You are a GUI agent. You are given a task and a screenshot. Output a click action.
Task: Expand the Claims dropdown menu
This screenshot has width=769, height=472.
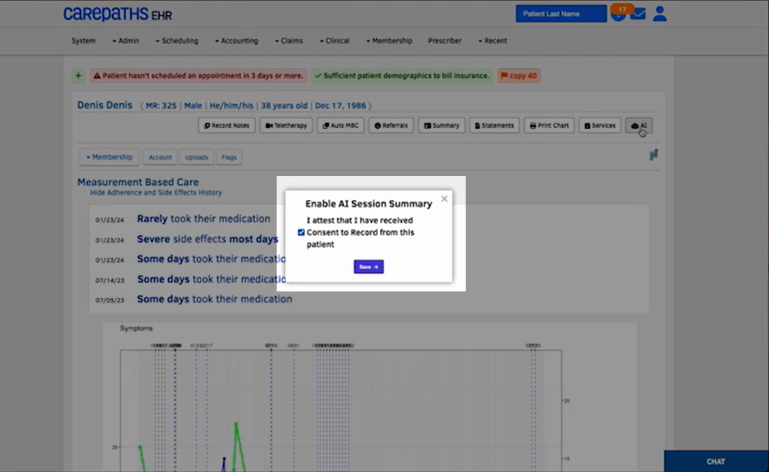tap(289, 41)
